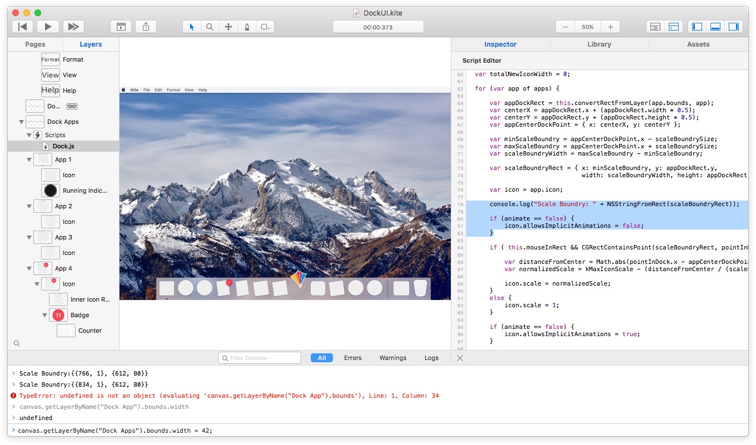The image size is (756, 445).
Task: Select the zoom magnifier tool
Action: point(210,27)
